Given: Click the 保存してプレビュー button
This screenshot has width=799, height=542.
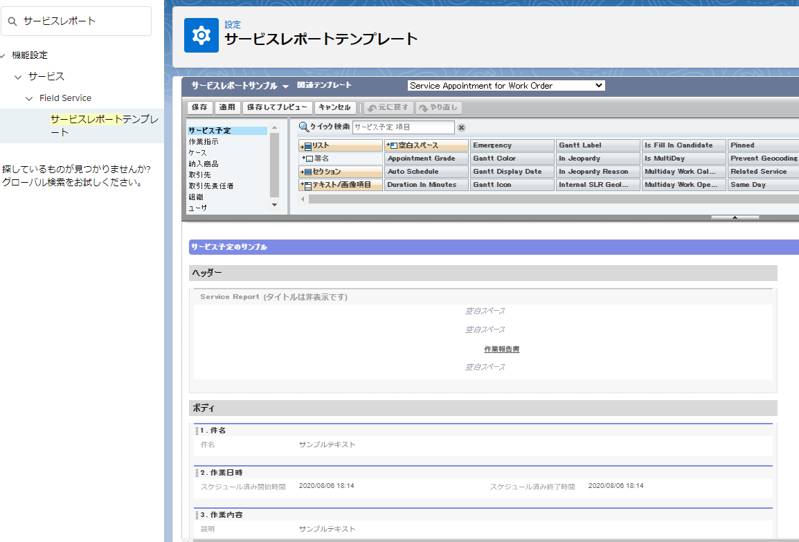Looking at the screenshot, I should click(277, 108).
